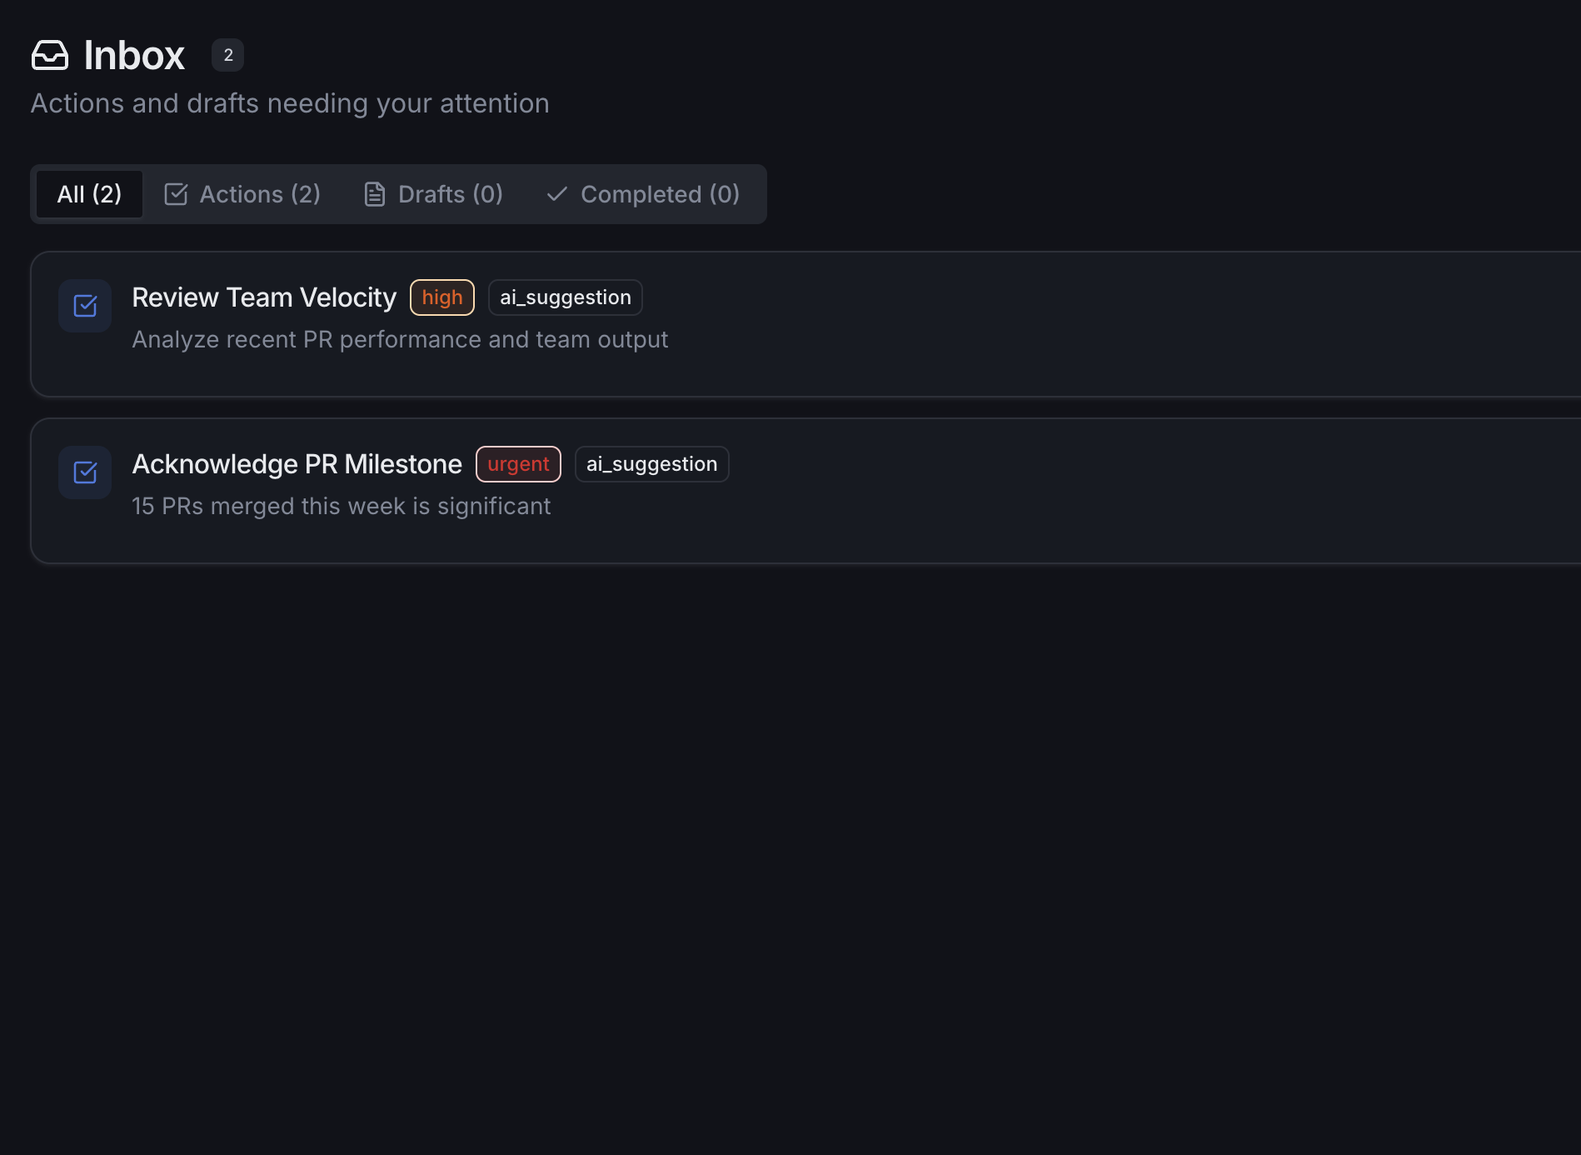Expand the Review Team Velocity card

[x=750, y=323]
